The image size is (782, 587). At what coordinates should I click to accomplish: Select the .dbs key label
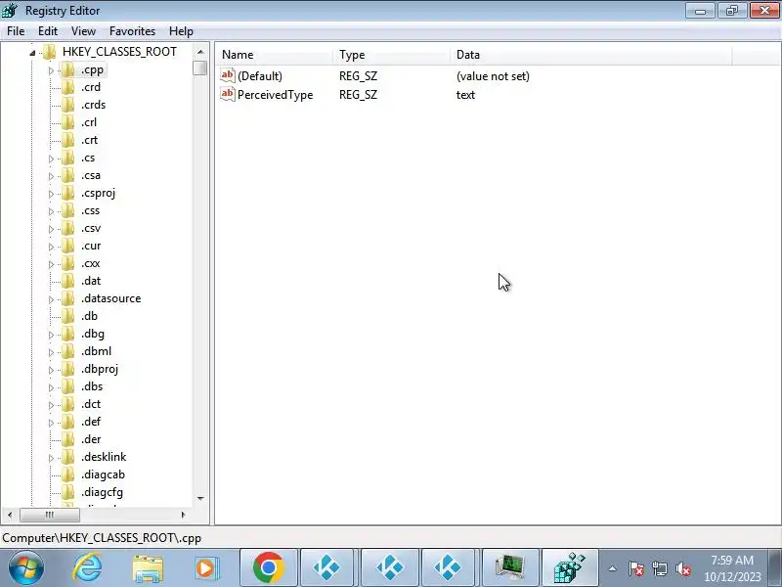[x=92, y=386]
